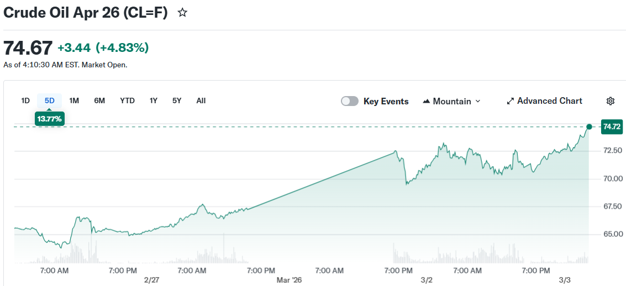Viewport: 626px width, 286px height.
Task: Click the 13.77% change badge
Action: coord(50,119)
